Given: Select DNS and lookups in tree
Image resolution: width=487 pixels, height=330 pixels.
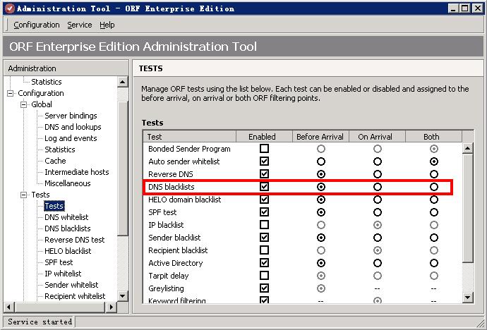Looking at the screenshot, I should 73,127.
